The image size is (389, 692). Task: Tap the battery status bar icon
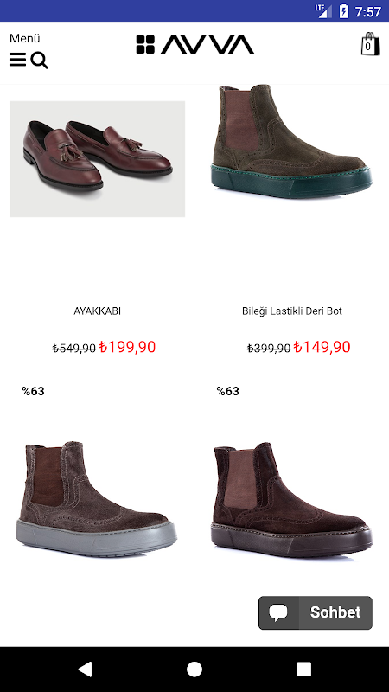tap(343, 11)
